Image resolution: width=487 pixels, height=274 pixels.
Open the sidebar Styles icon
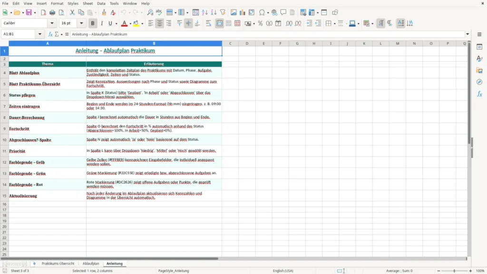click(x=479, y=59)
